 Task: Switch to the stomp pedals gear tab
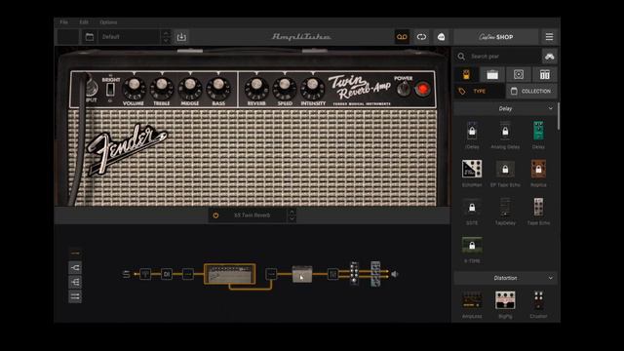click(x=466, y=74)
